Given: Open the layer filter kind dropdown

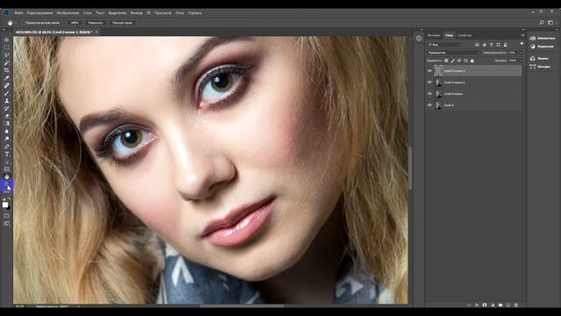Looking at the screenshot, I should [444, 45].
